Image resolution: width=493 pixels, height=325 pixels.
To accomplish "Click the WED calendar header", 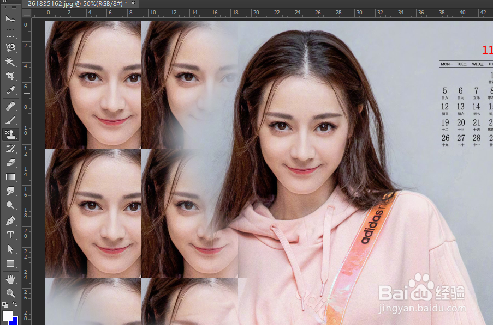I will (478, 64).
